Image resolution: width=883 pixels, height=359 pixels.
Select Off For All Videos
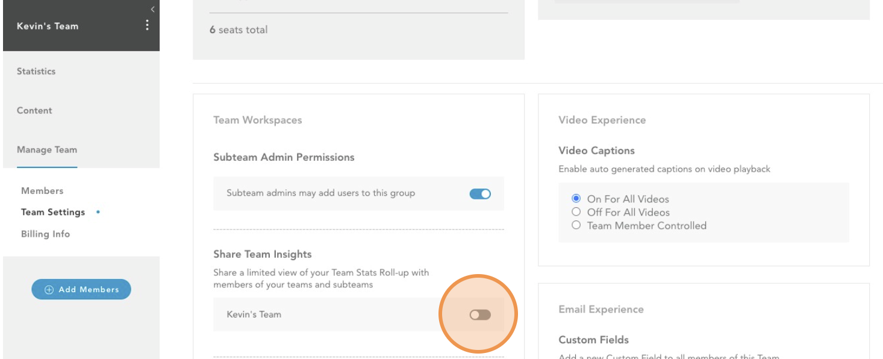click(576, 212)
